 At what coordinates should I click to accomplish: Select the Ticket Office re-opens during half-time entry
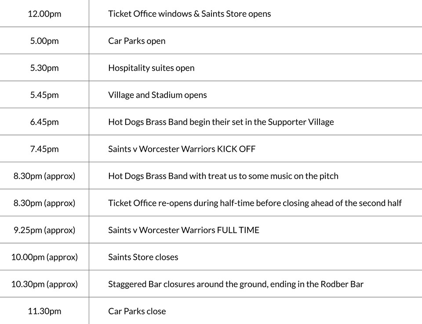click(x=255, y=203)
